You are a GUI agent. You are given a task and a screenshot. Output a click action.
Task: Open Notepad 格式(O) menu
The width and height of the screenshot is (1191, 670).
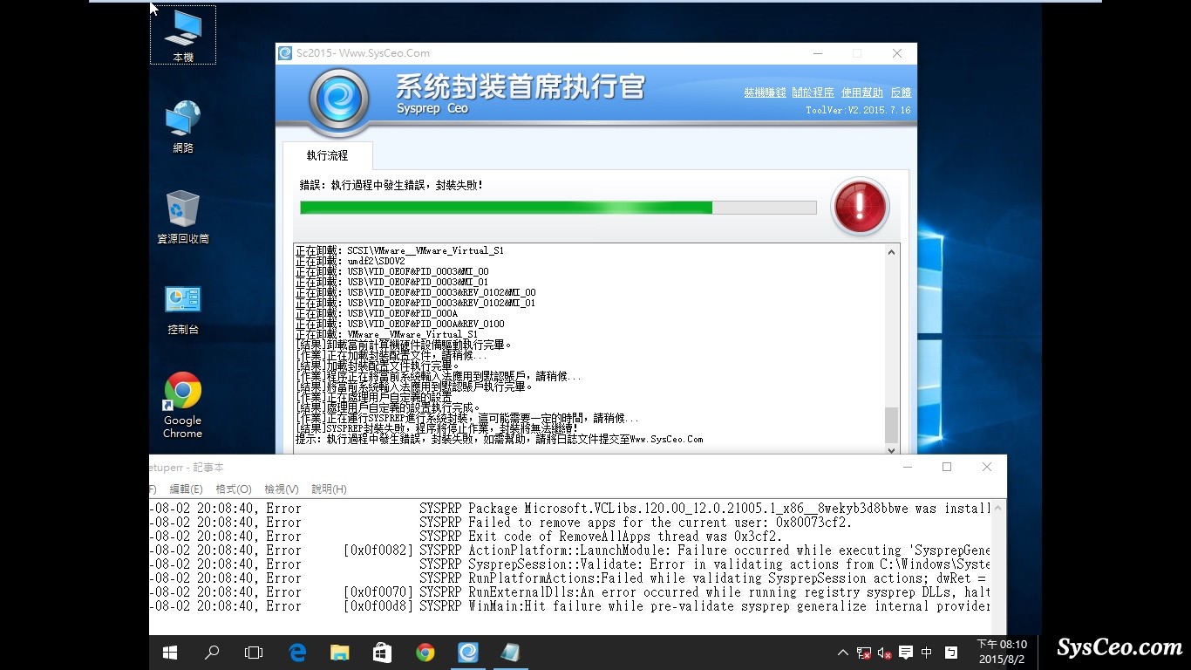234,489
